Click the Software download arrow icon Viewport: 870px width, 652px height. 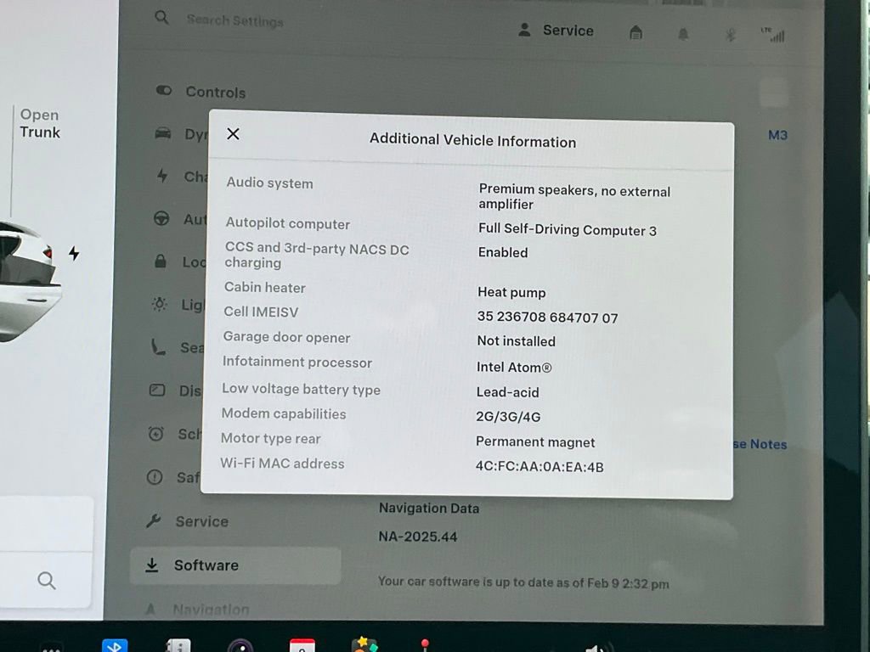(x=151, y=565)
